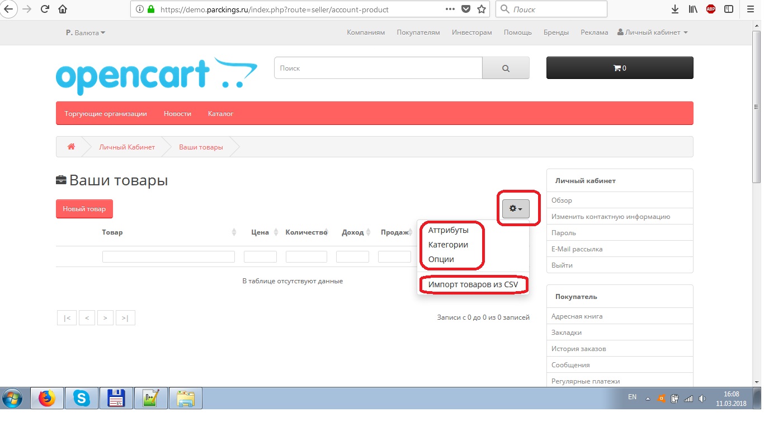The image size is (764, 430).
Task: Open the Notepad++ taskbar icon
Action: click(x=151, y=399)
